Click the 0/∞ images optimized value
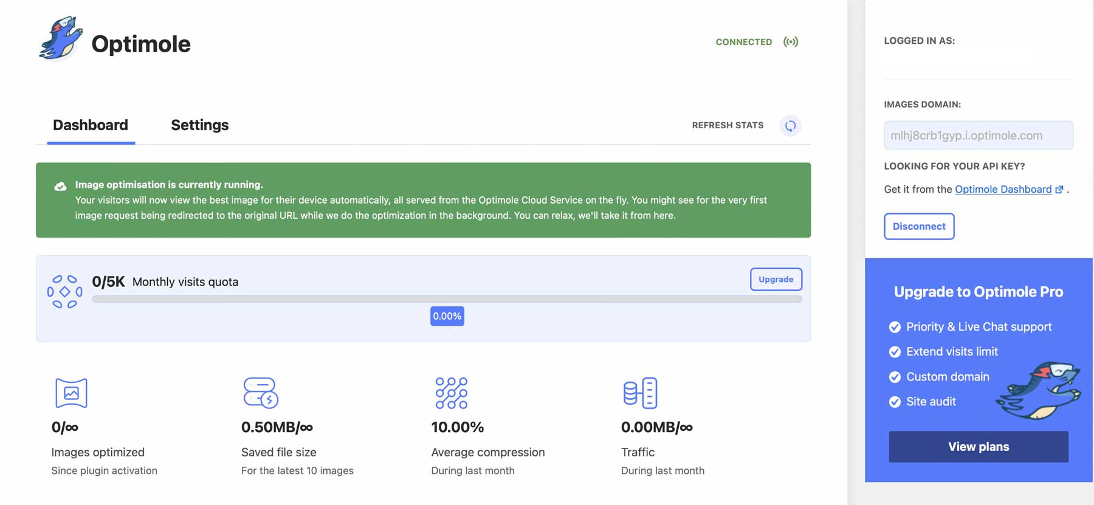The image size is (1094, 505). click(x=65, y=427)
